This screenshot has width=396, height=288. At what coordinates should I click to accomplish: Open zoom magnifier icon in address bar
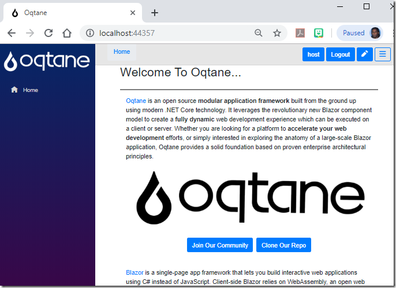259,33
